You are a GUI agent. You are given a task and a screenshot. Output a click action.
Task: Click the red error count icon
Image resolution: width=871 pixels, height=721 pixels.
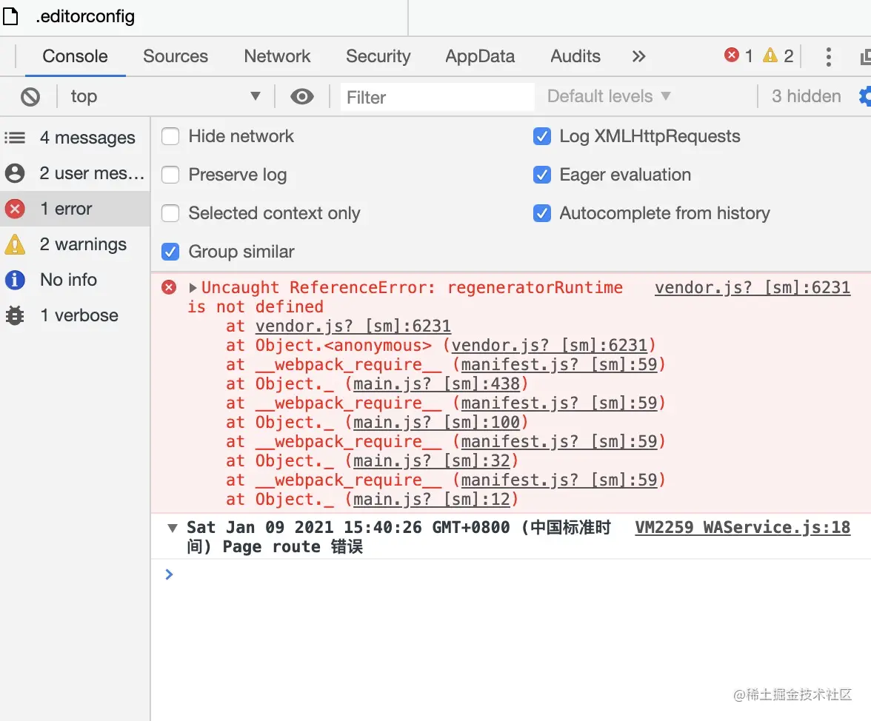point(732,56)
